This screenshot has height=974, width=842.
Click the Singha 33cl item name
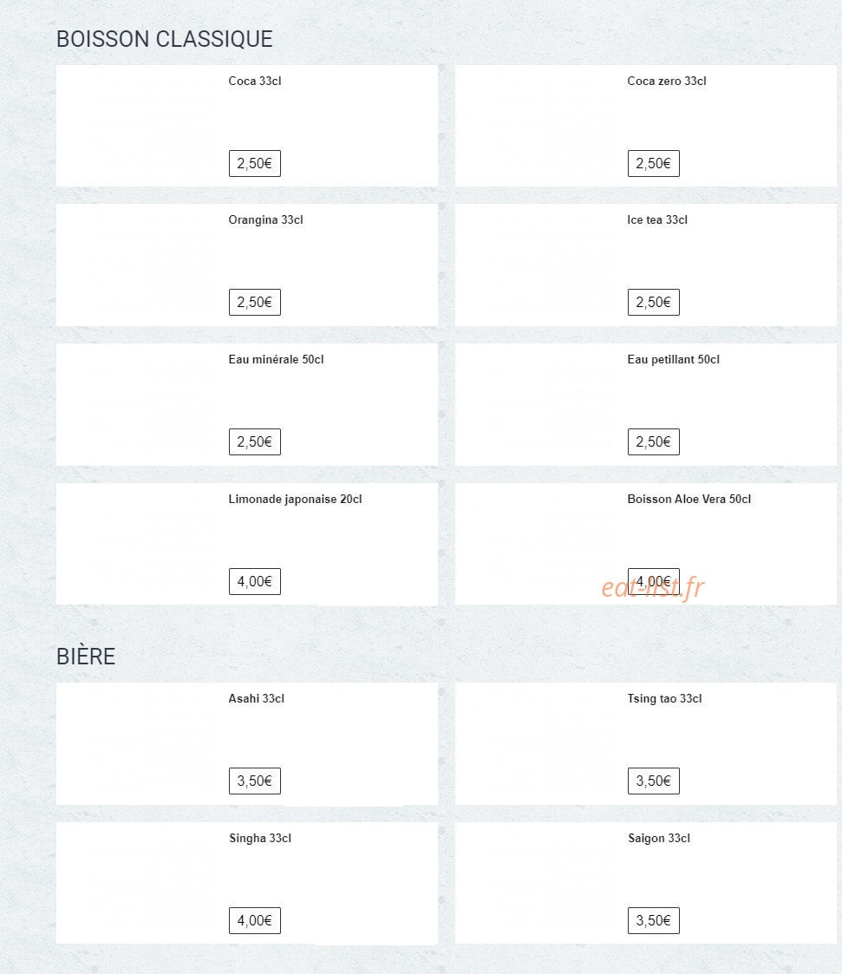(259, 838)
